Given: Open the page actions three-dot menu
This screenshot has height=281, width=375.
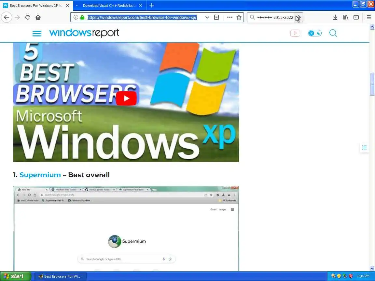Looking at the screenshot, I should [x=229, y=17].
